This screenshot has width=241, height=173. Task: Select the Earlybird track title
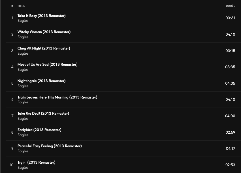39,130
